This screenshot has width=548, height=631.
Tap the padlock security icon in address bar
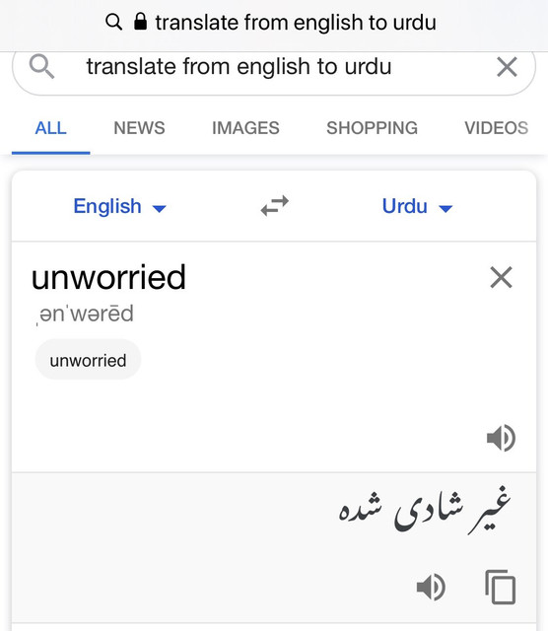[140, 22]
